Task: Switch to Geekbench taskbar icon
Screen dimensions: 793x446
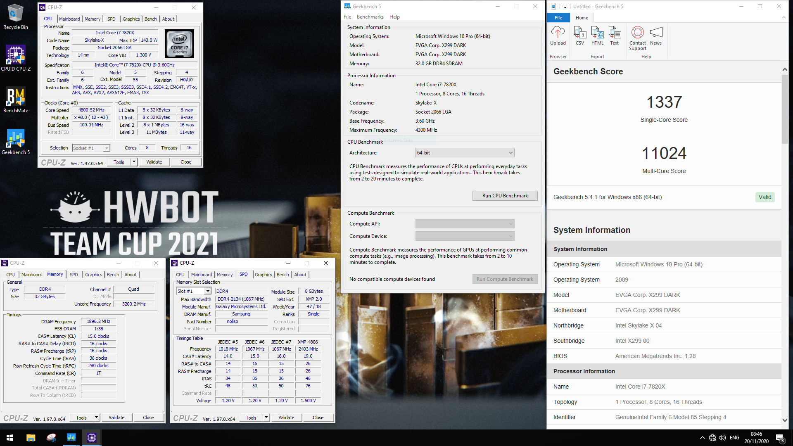Action: (x=71, y=438)
